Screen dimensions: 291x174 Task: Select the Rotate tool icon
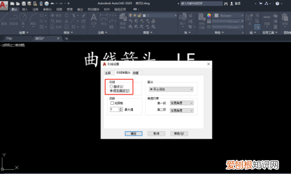click(x=66, y=15)
